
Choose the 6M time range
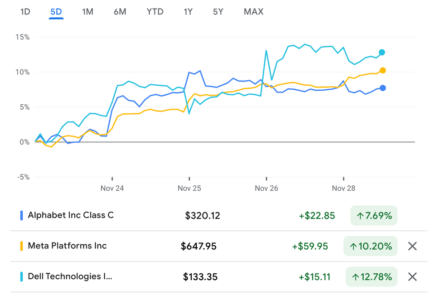pyautogui.click(x=120, y=12)
